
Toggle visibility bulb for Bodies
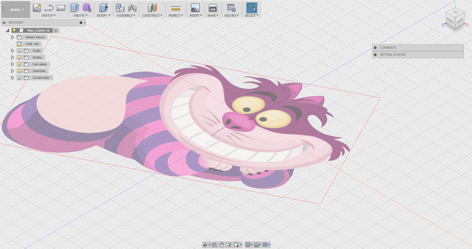tap(19, 57)
